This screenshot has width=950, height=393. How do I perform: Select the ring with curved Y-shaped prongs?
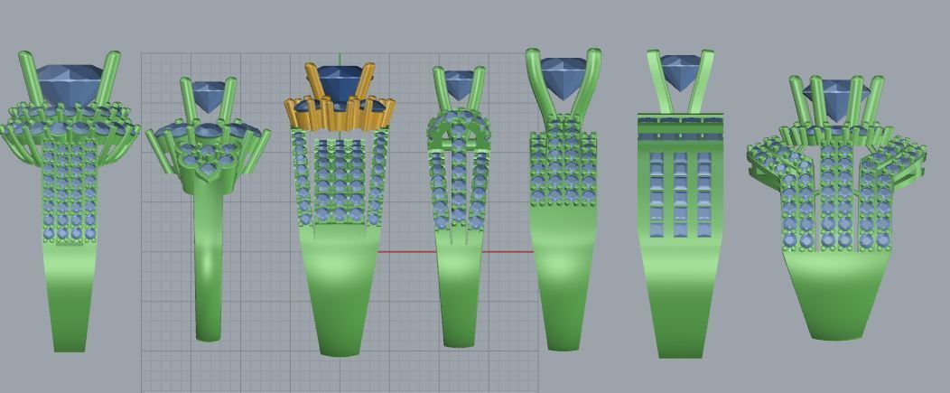tap(563, 199)
